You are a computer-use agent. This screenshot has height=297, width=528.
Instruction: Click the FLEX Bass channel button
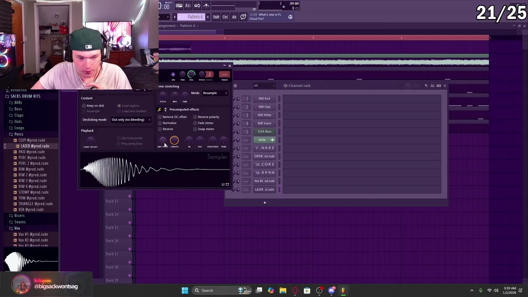click(264, 132)
